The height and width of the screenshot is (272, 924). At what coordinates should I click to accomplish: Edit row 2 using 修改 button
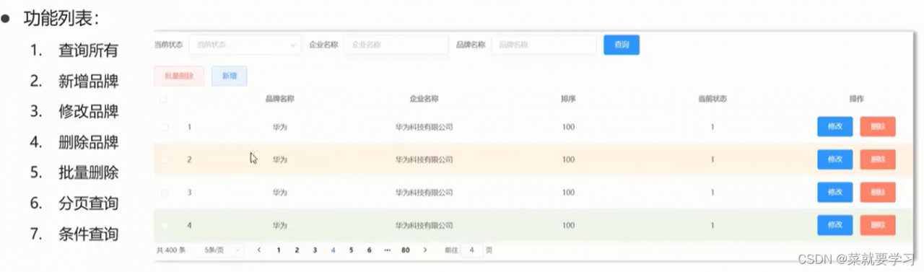click(834, 159)
